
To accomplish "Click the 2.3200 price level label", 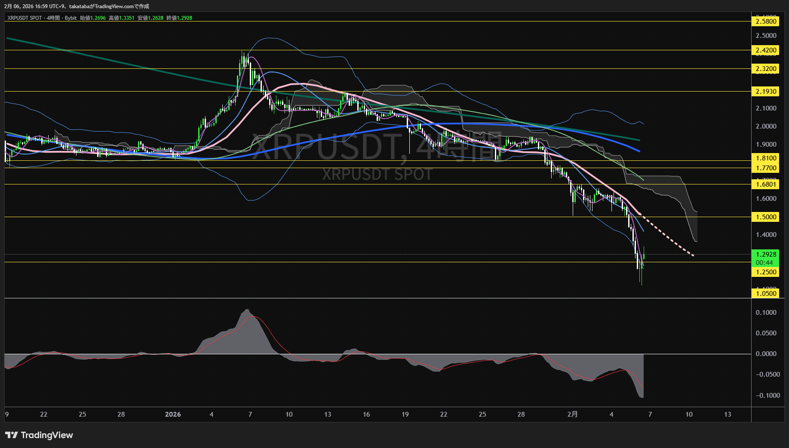I will click(766, 69).
